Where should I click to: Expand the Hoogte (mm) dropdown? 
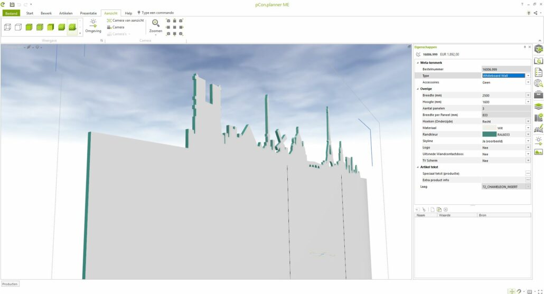click(528, 102)
